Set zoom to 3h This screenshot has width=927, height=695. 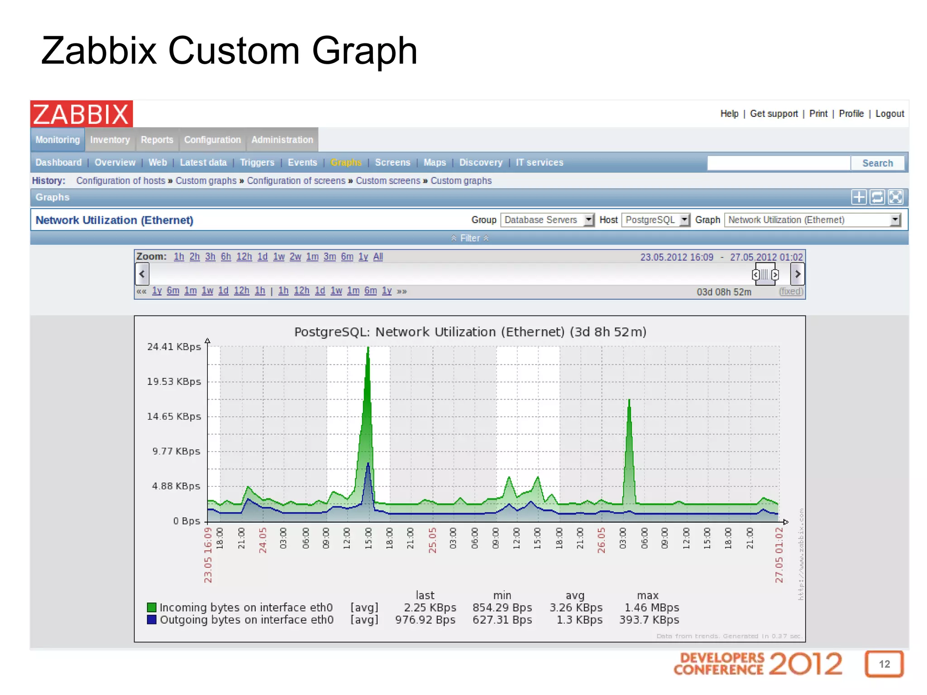[x=210, y=257]
